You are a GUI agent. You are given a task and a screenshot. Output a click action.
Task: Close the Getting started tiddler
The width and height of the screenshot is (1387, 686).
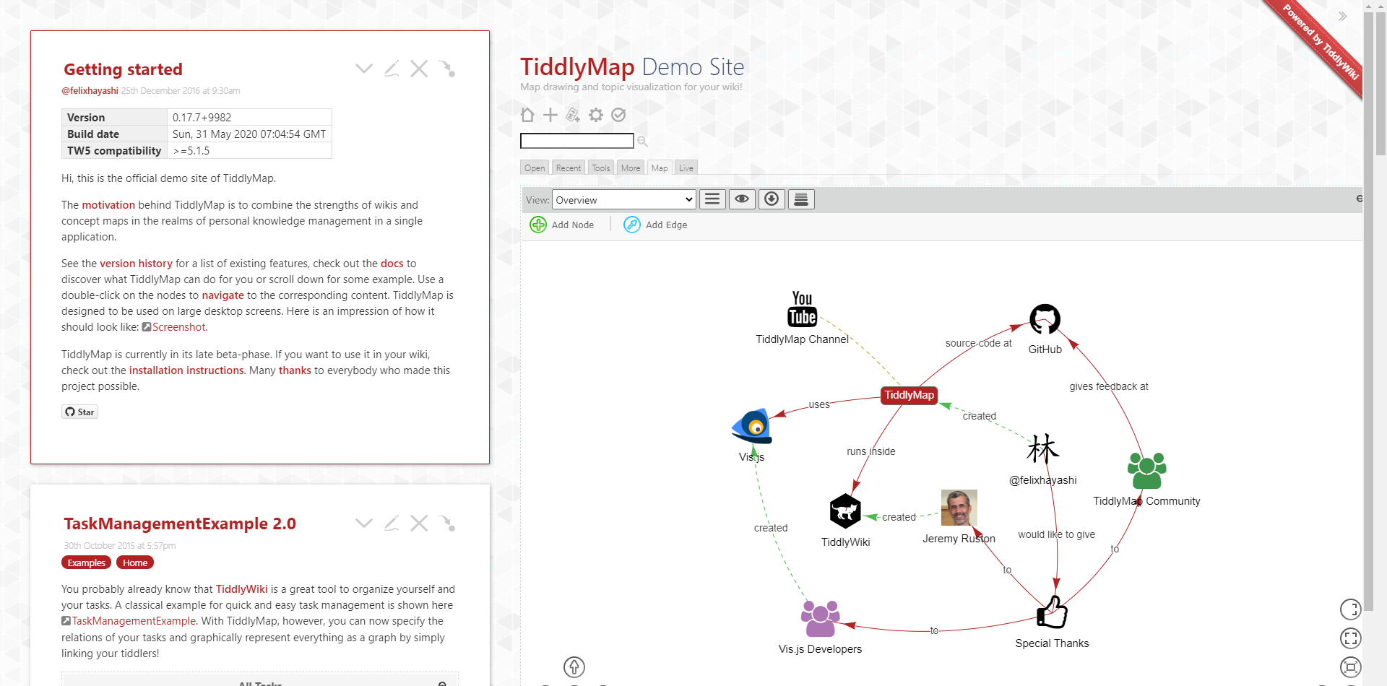pyautogui.click(x=419, y=69)
